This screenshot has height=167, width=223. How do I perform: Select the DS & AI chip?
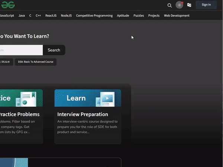tap(6, 62)
